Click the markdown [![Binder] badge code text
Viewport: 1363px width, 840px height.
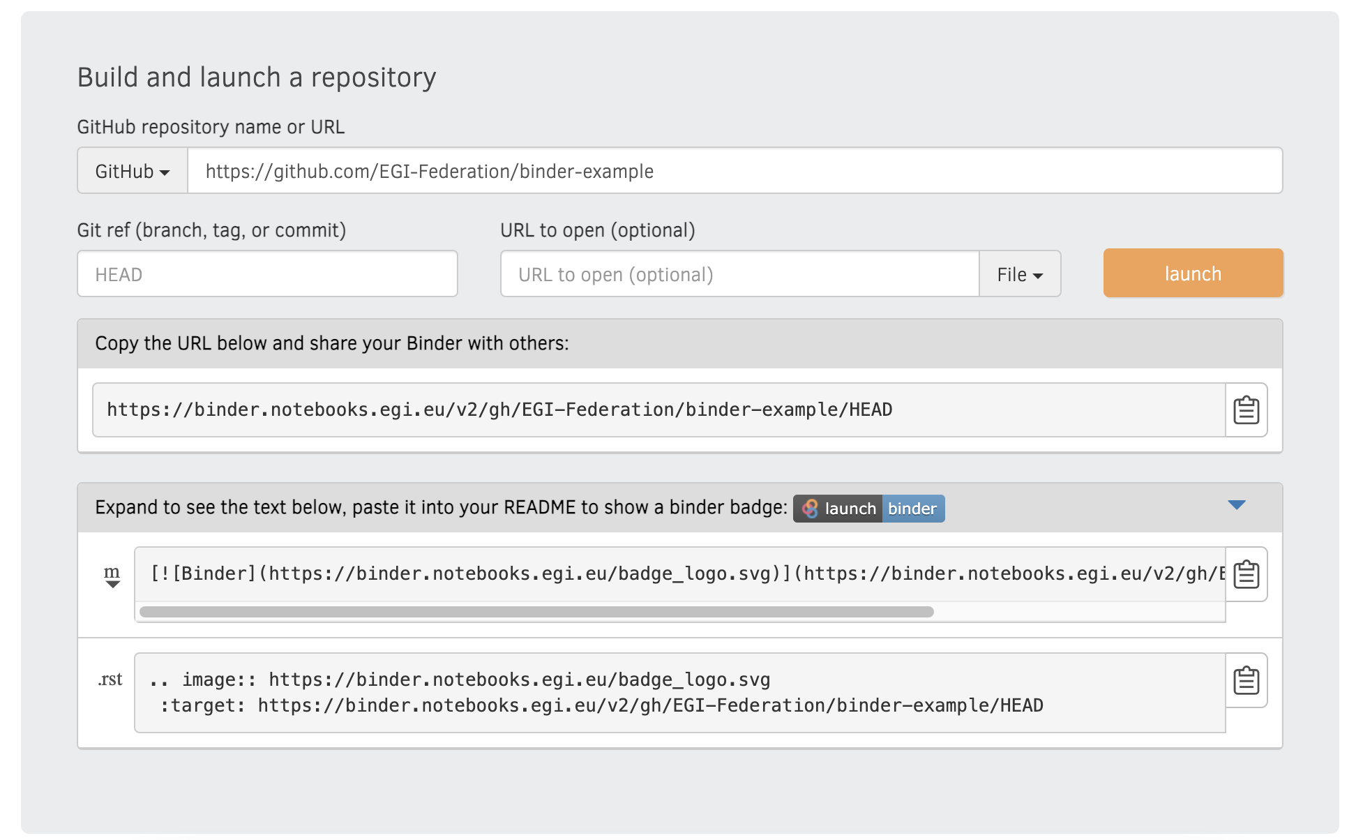click(687, 573)
